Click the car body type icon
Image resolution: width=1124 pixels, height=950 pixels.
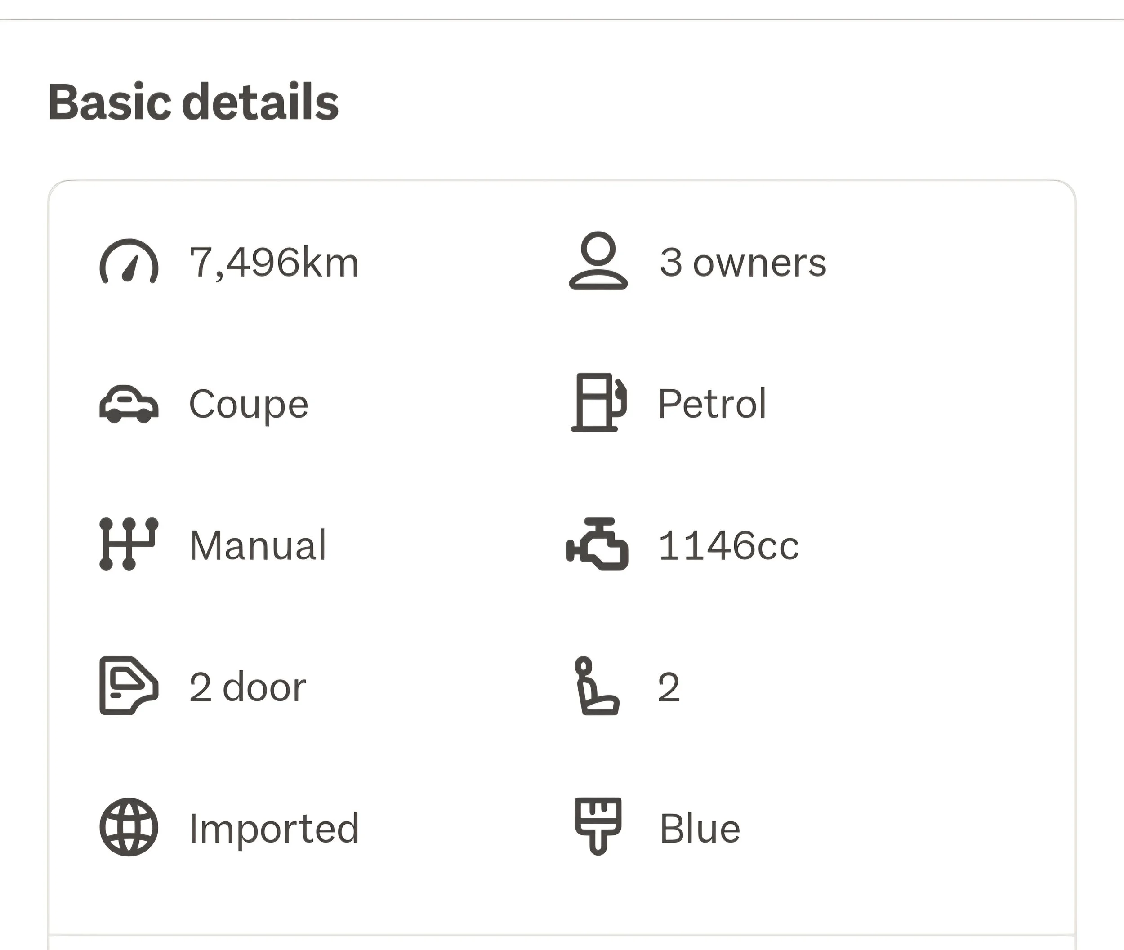point(129,405)
